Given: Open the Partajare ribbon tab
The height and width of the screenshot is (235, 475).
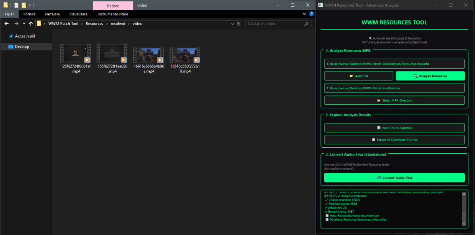Looking at the screenshot, I should [52, 14].
